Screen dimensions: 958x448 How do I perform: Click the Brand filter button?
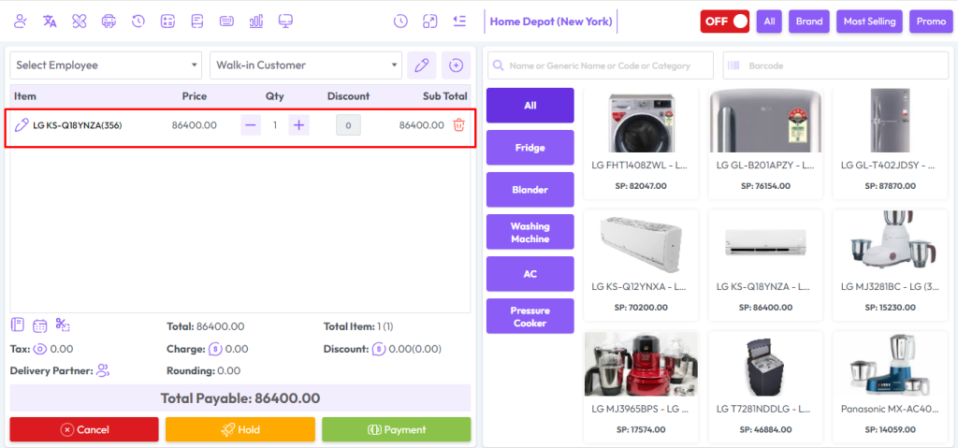tap(809, 22)
